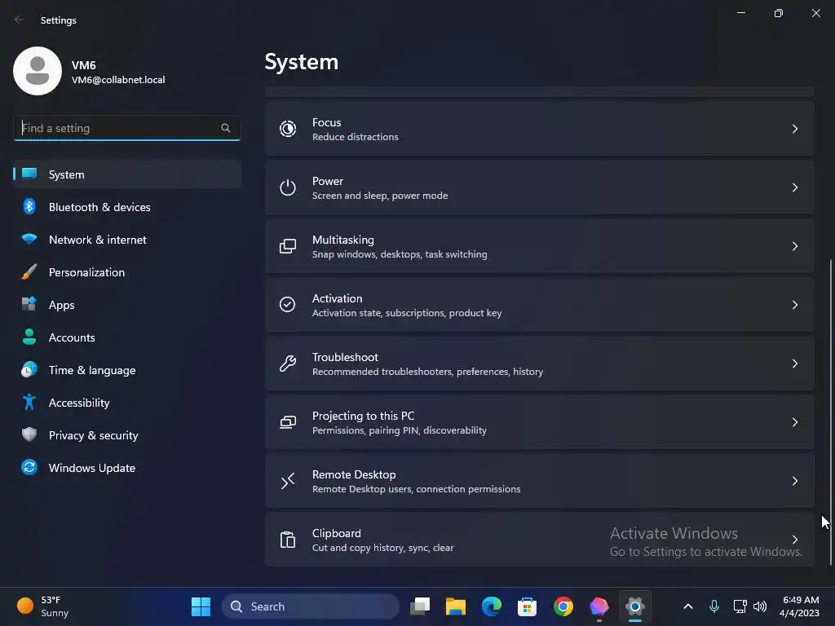Click the shield icon for Privacy & security
This screenshot has width=835, height=626.
coord(29,434)
